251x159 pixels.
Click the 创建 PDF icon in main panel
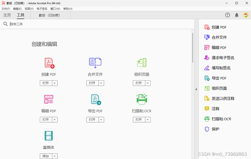click(49, 63)
